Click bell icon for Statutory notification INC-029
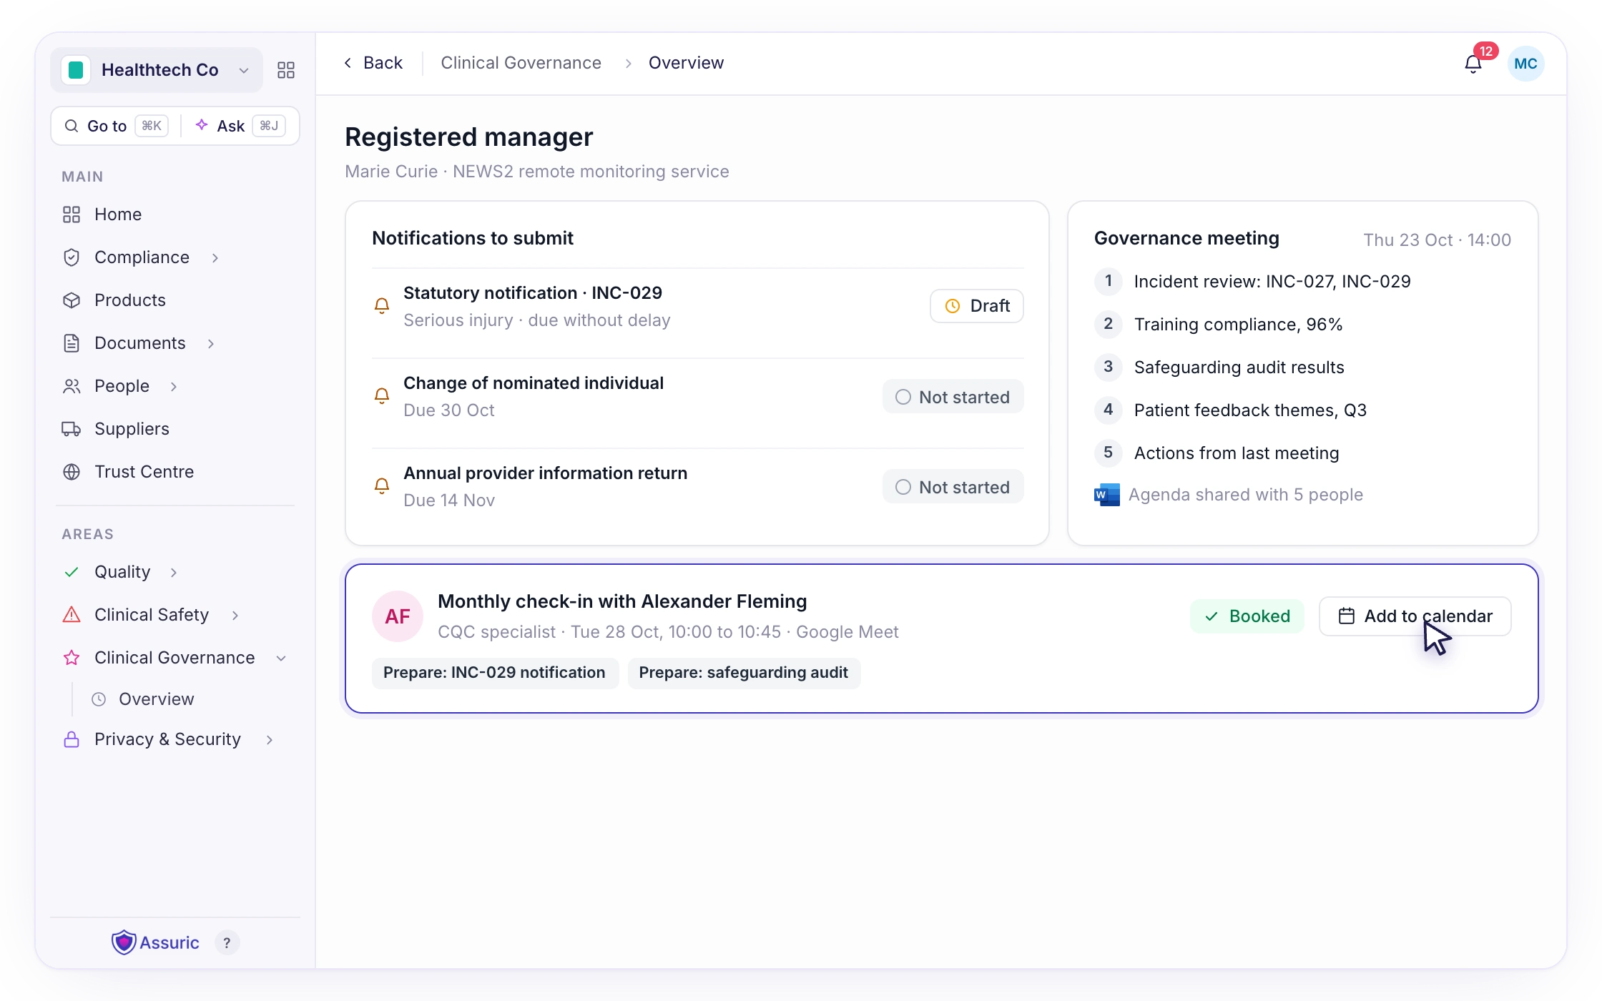The image size is (1602, 1001). [x=382, y=306]
